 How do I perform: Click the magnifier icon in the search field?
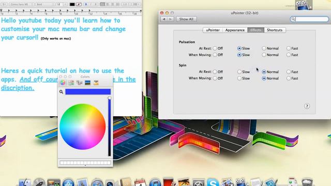293,19
